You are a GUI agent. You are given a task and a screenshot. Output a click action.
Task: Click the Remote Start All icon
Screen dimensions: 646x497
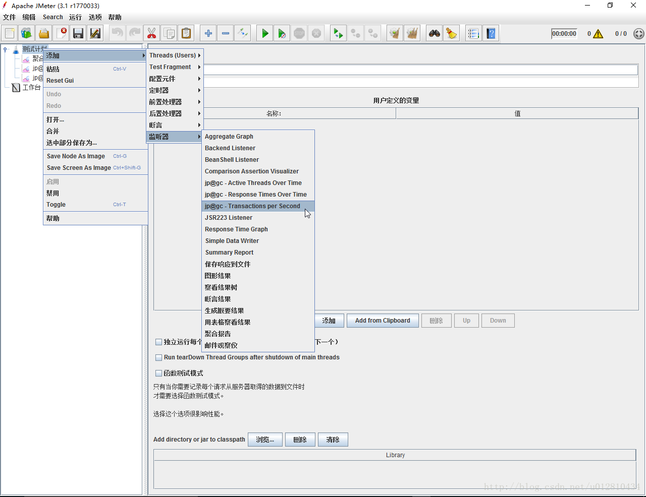[338, 33]
